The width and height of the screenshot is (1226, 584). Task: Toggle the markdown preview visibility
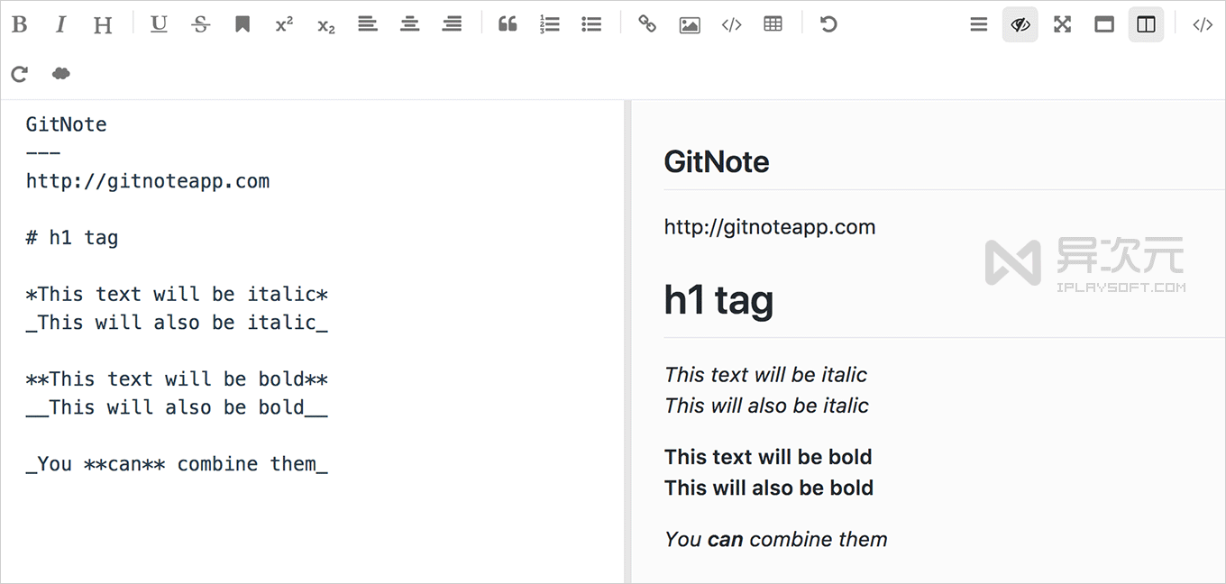(1020, 24)
